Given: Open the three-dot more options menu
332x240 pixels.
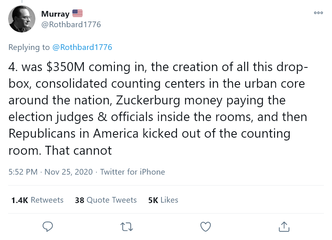Looking at the screenshot, I should (318, 13).
